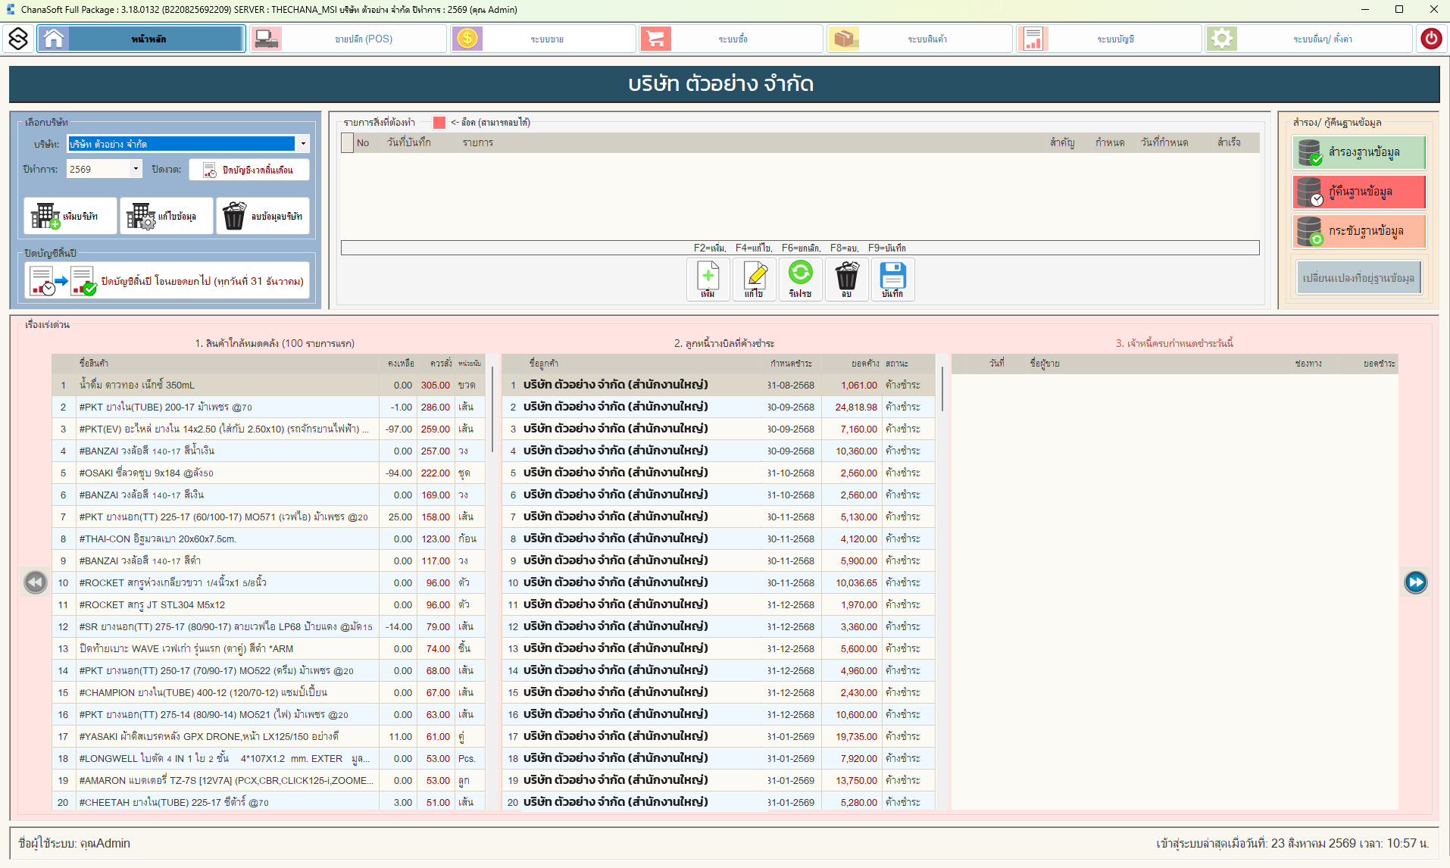The image size is (1450, 868).
Task: Click the สำเร็จ to-do column header
Action: [1229, 142]
